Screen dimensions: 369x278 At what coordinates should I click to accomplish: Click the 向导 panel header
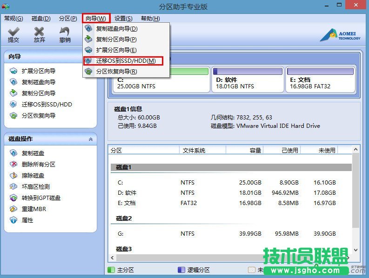(x=44, y=57)
